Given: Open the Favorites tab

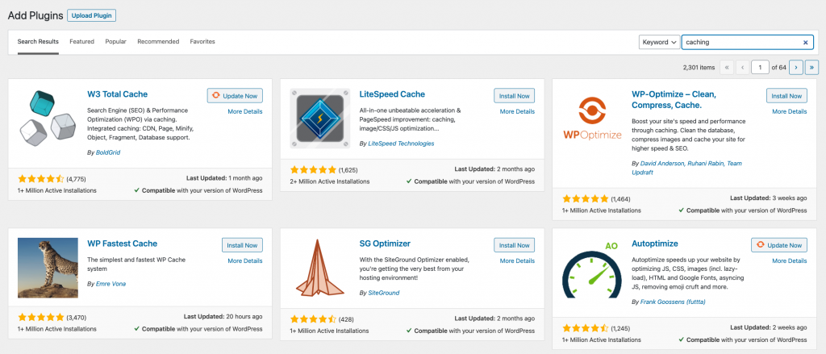Looking at the screenshot, I should (202, 42).
